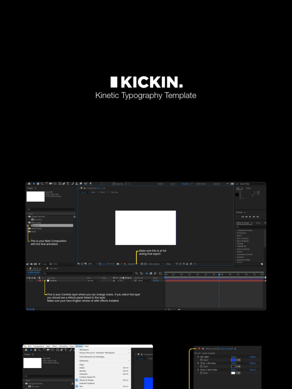
Task: Jump to first frame in Preview panel
Action: [x=243, y=217]
